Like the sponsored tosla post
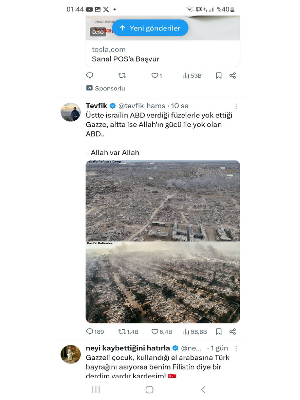300x400 pixels. click(x=155, y=75)
